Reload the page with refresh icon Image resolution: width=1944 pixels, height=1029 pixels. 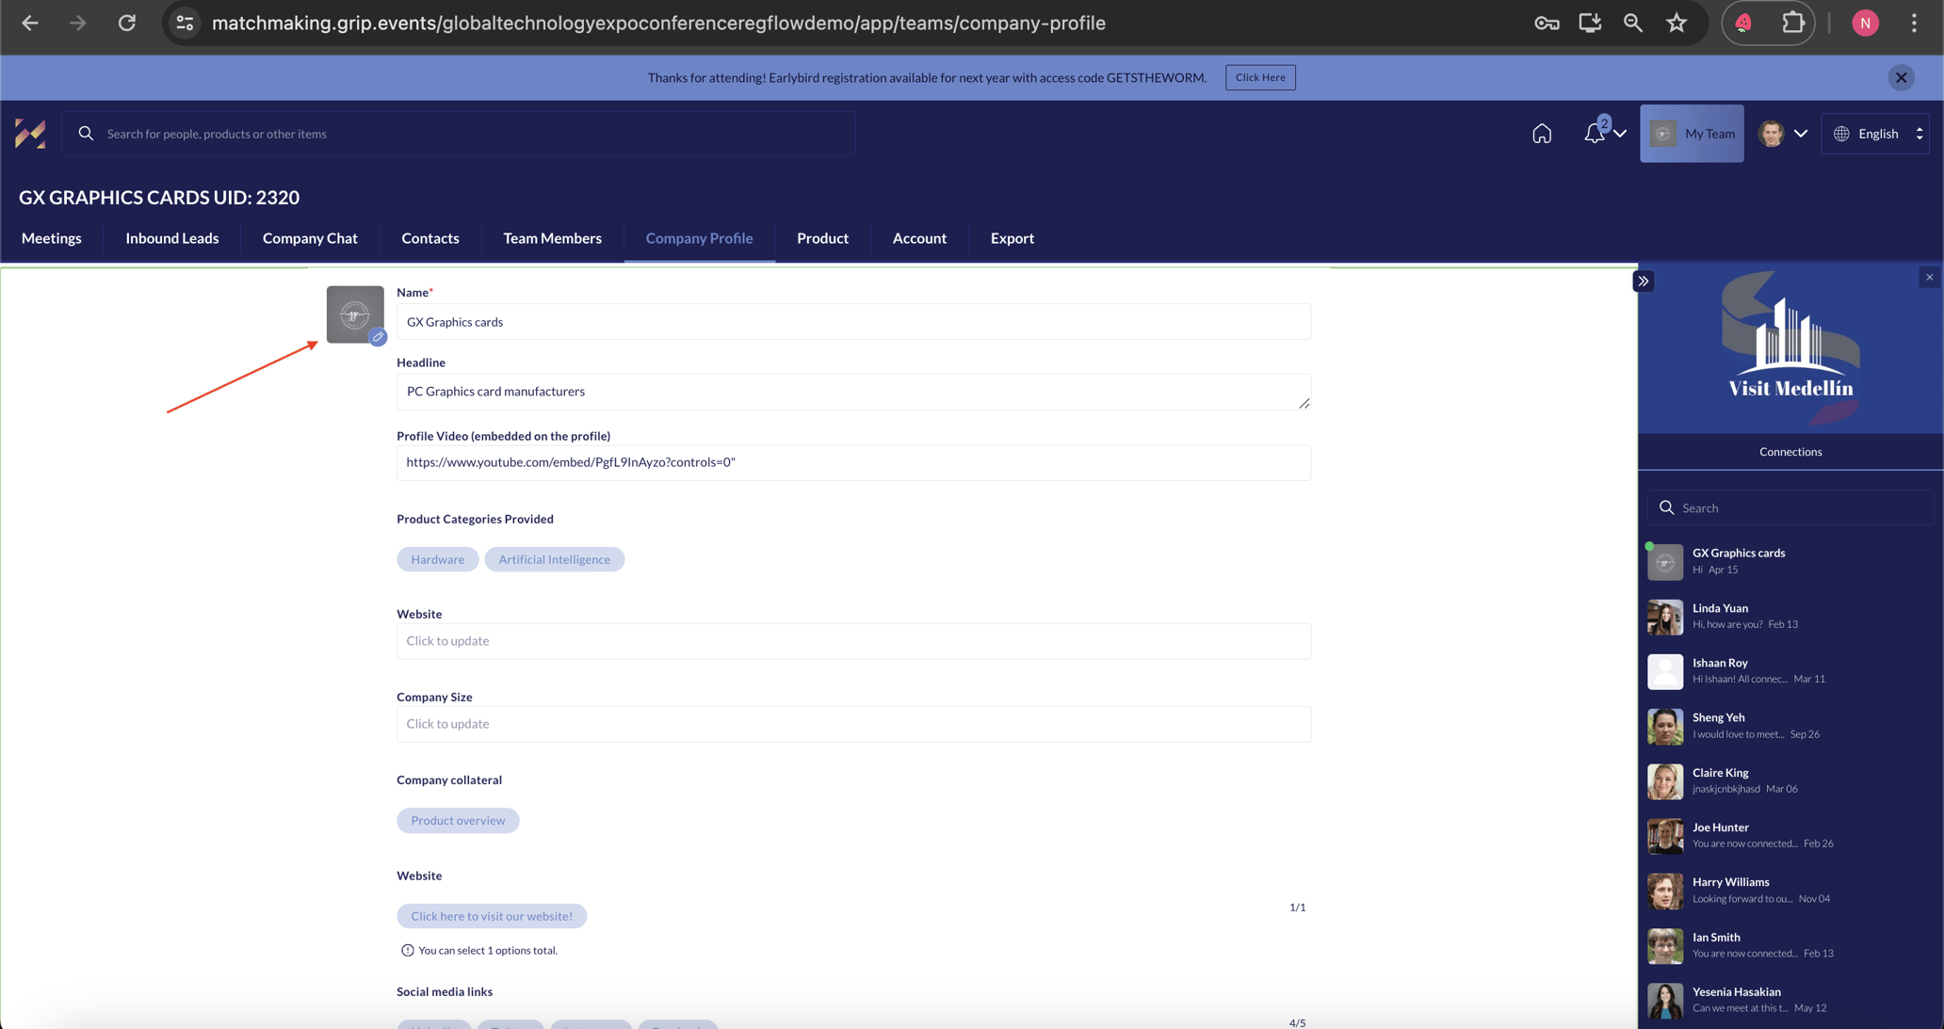click(x=127, y=24)
